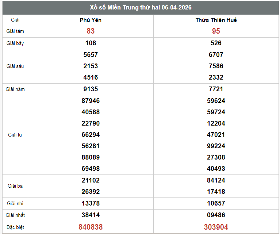Click the Giải năm number 9135
Viewport: 280px width, 234px height.
pos(91,89)
